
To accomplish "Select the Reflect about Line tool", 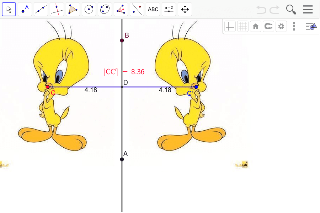I will [x=137, y=9].
